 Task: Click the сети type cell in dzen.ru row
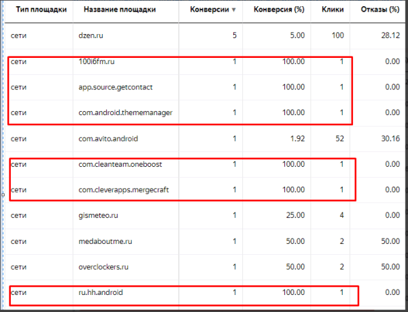point(18,35)
